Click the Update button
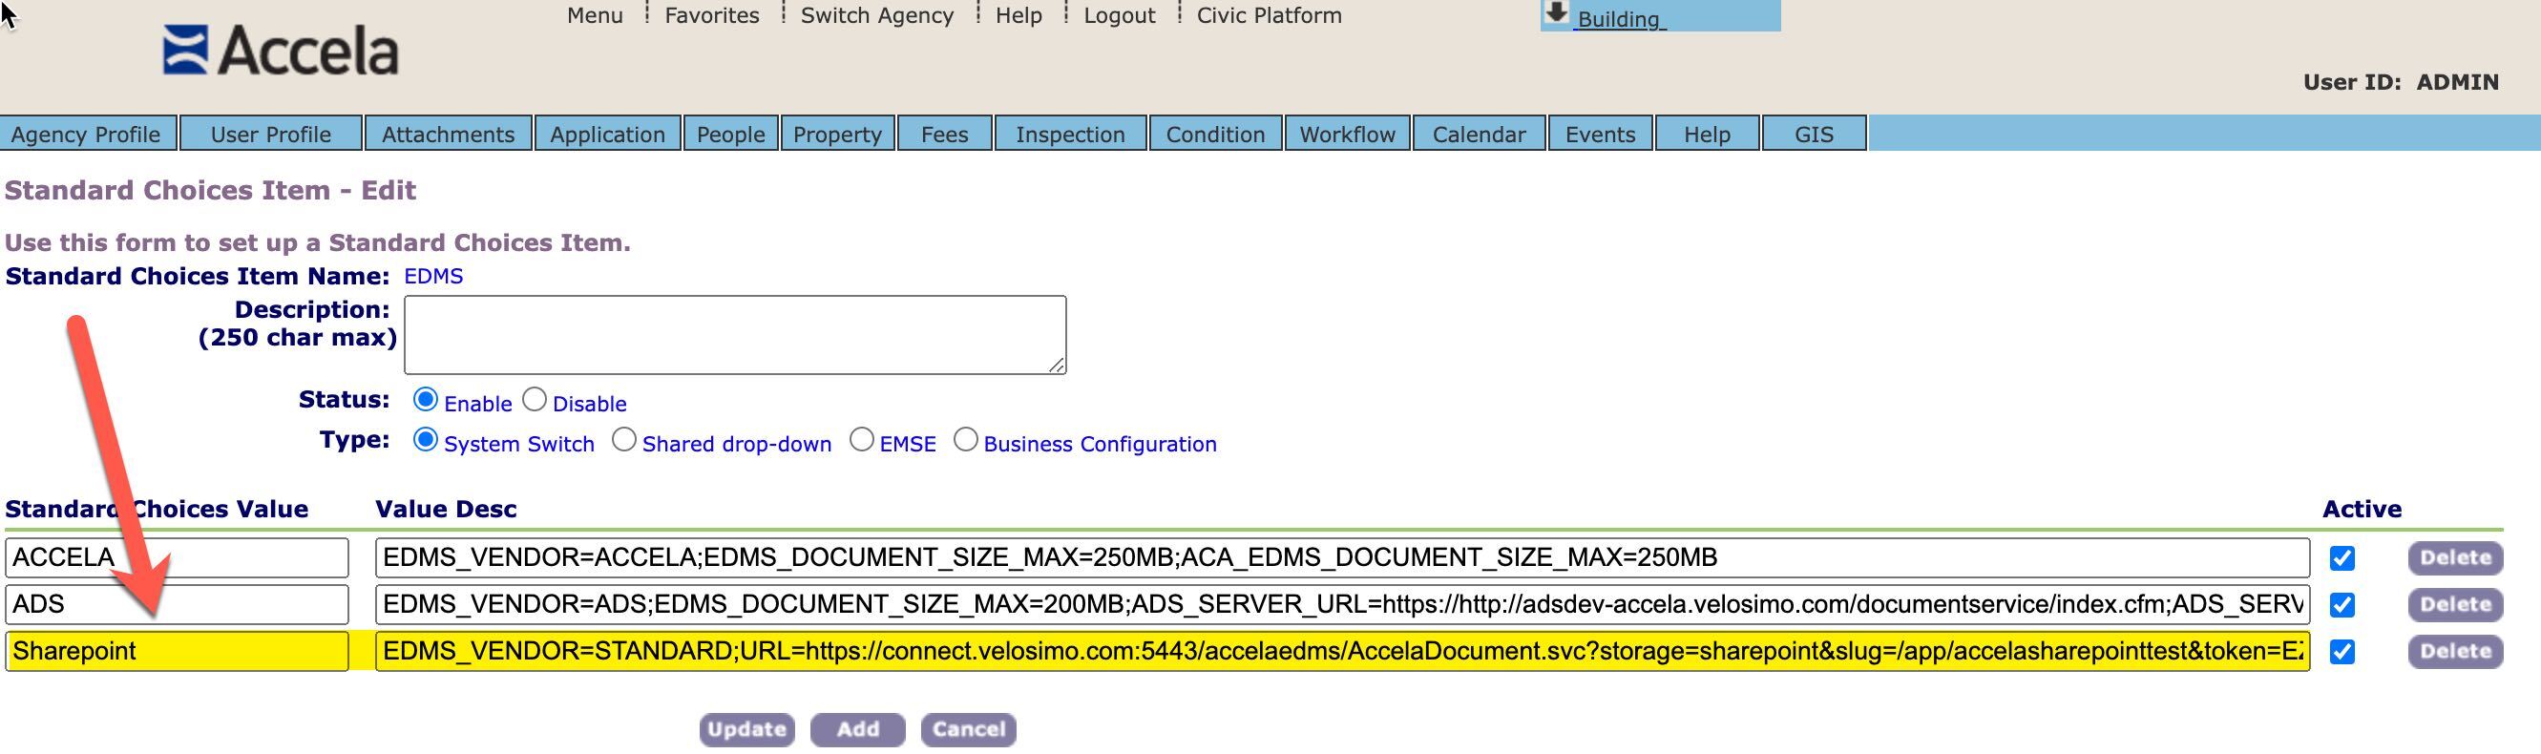Screen dimensions: 2541x754 [x=746, y=729]
